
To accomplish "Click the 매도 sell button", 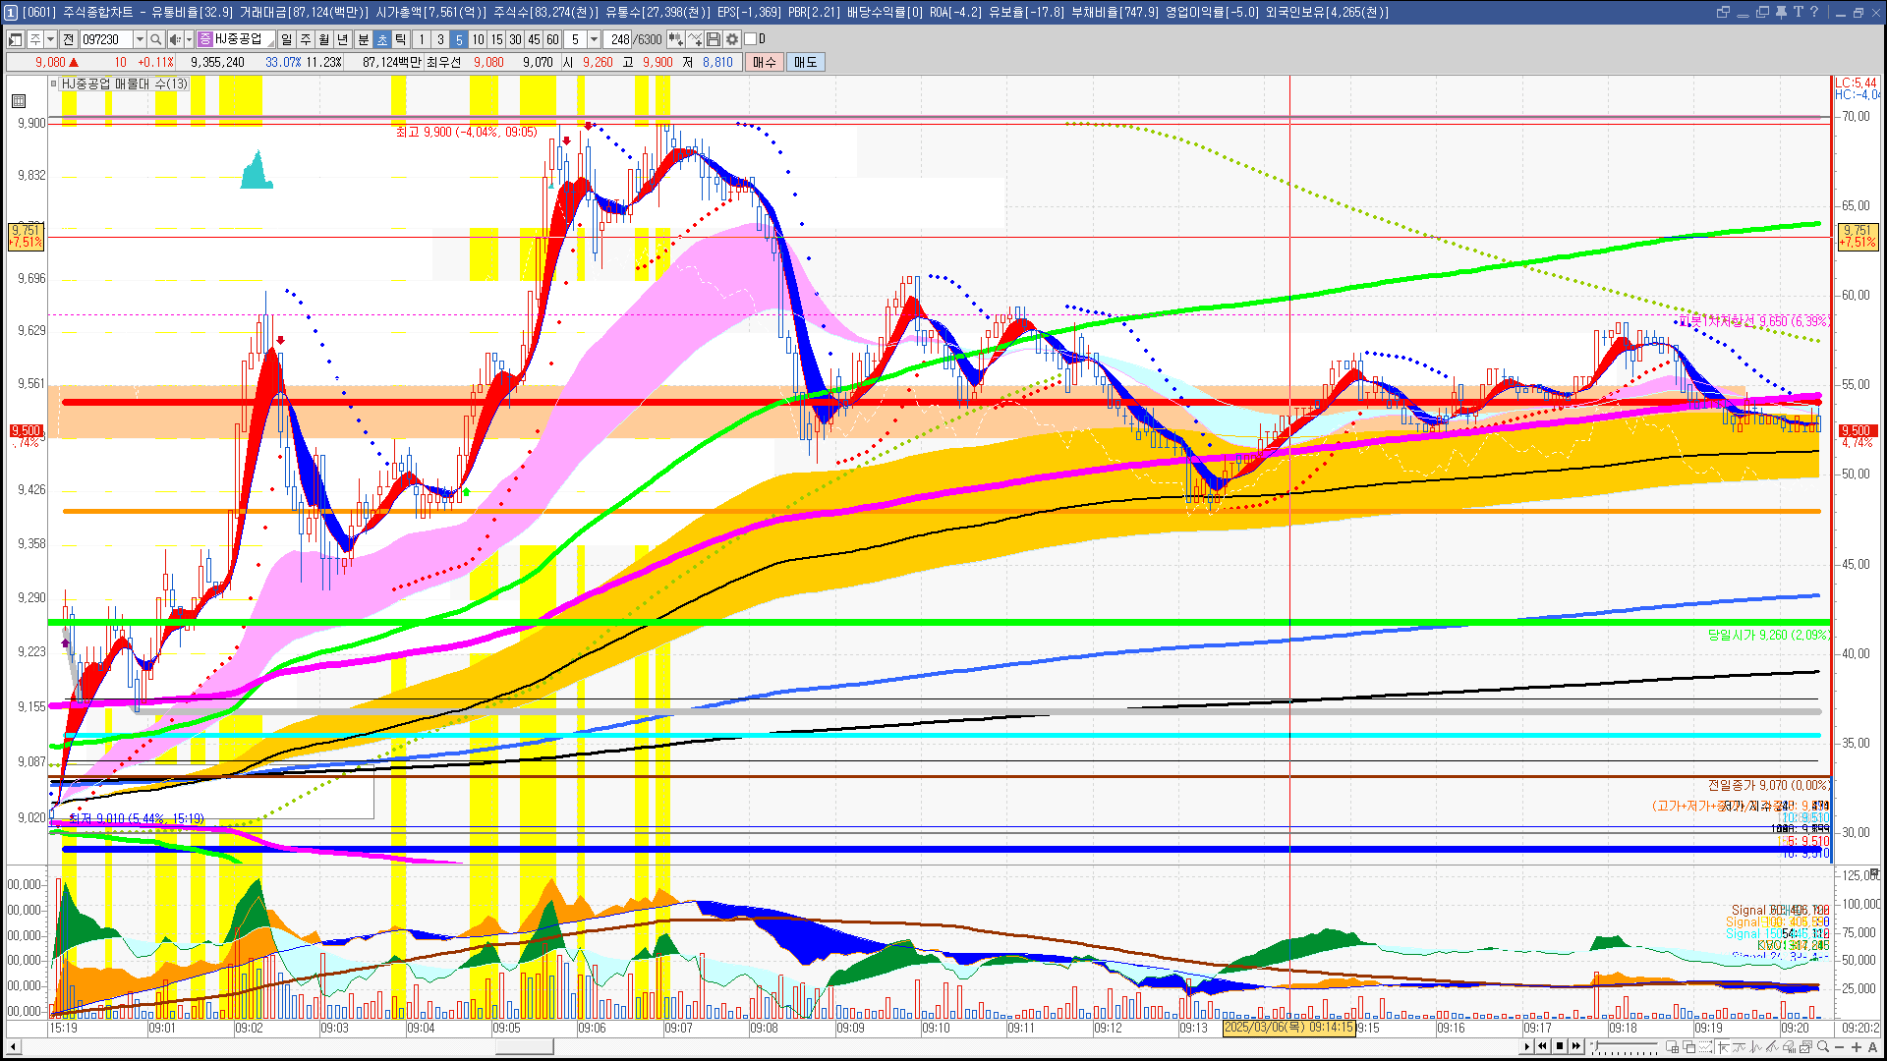I will click(x=806, y=62).
